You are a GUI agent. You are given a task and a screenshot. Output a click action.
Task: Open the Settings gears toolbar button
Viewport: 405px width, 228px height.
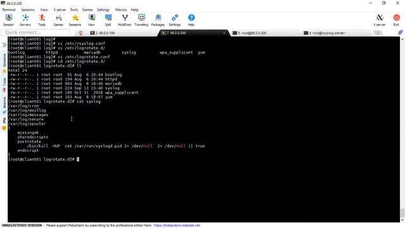175,20
